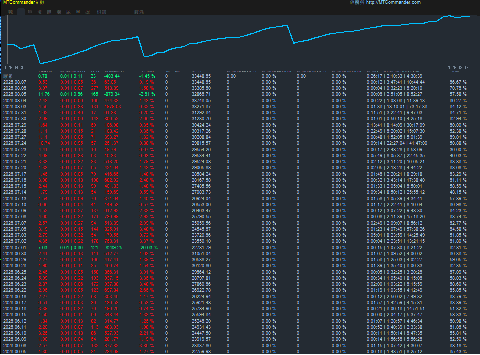This screenshot has width=480, height=355.
Task: Click the 22759.98 balance cell
Action: [201, 352]
